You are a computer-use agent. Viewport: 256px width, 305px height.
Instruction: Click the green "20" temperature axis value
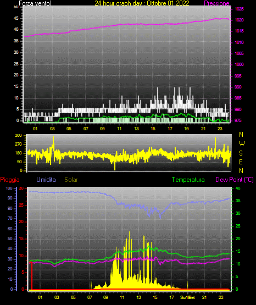[x=238, y=239]
